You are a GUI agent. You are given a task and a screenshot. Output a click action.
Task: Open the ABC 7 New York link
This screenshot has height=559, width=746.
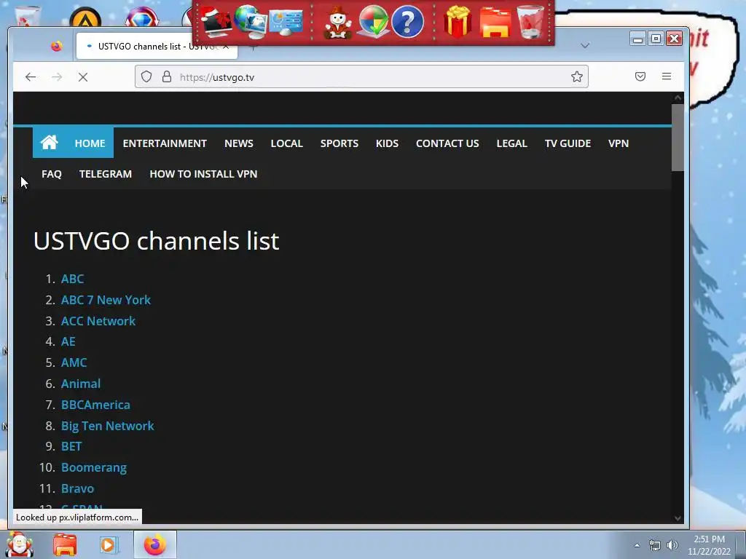coord(106,300)
